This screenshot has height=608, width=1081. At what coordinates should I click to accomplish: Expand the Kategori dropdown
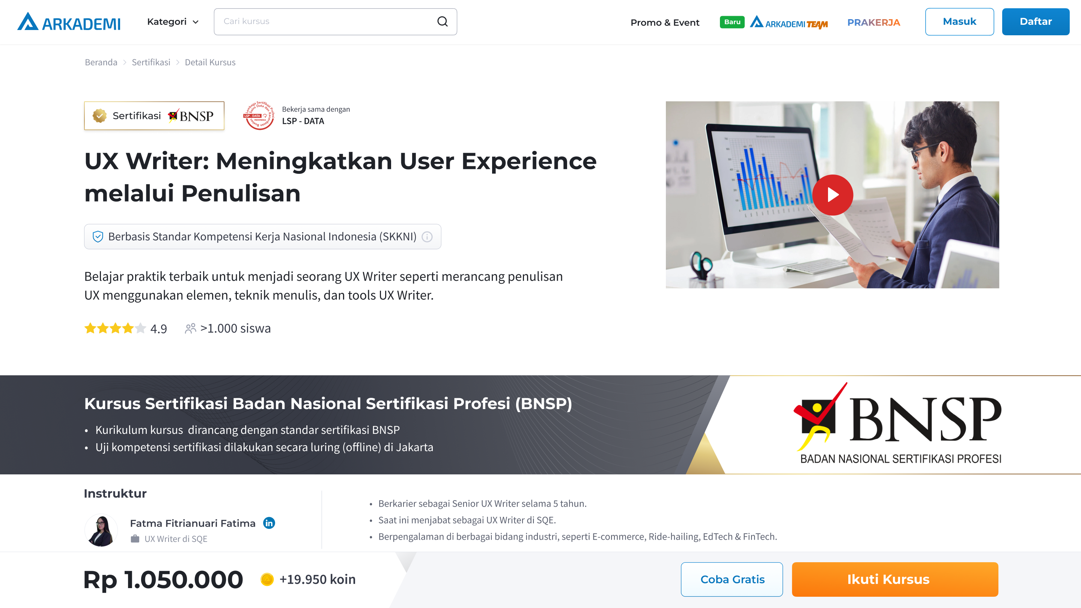point(173,21)
